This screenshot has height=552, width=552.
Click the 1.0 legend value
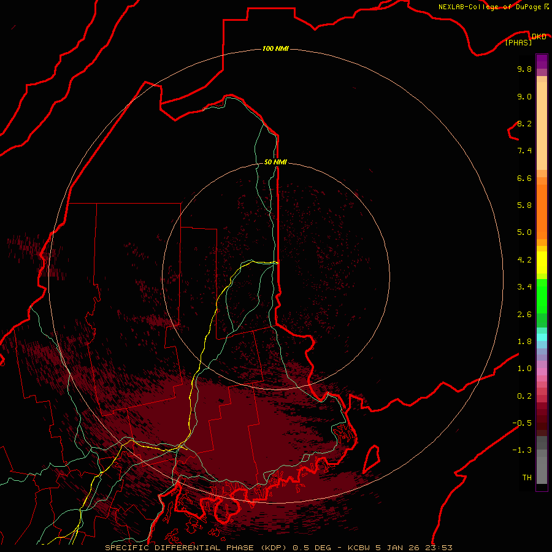point(524,369)
